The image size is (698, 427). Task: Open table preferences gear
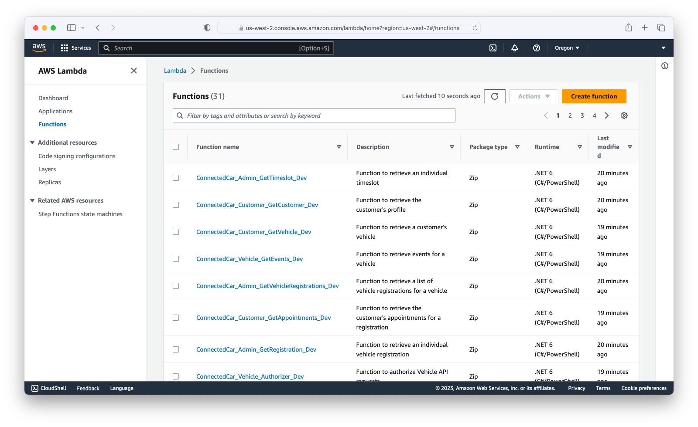(624, 115)
